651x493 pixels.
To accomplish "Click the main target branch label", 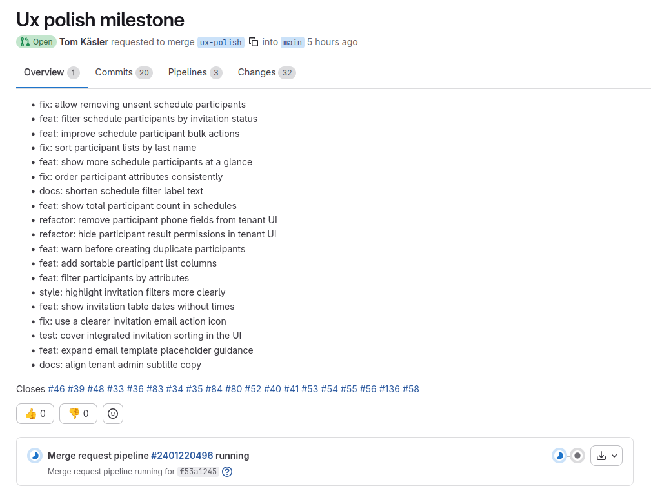I will click(292, 42).
